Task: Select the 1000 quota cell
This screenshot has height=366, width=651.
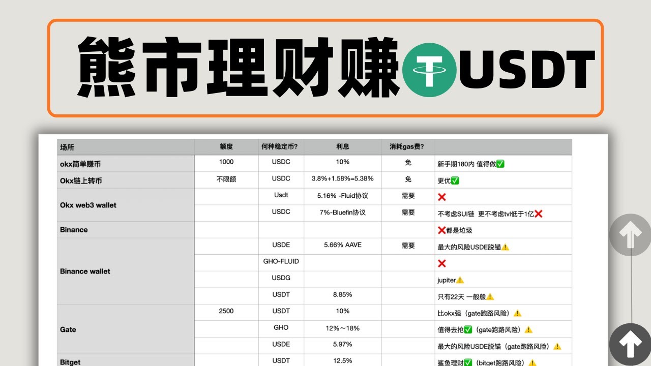Action: [226, 162]
